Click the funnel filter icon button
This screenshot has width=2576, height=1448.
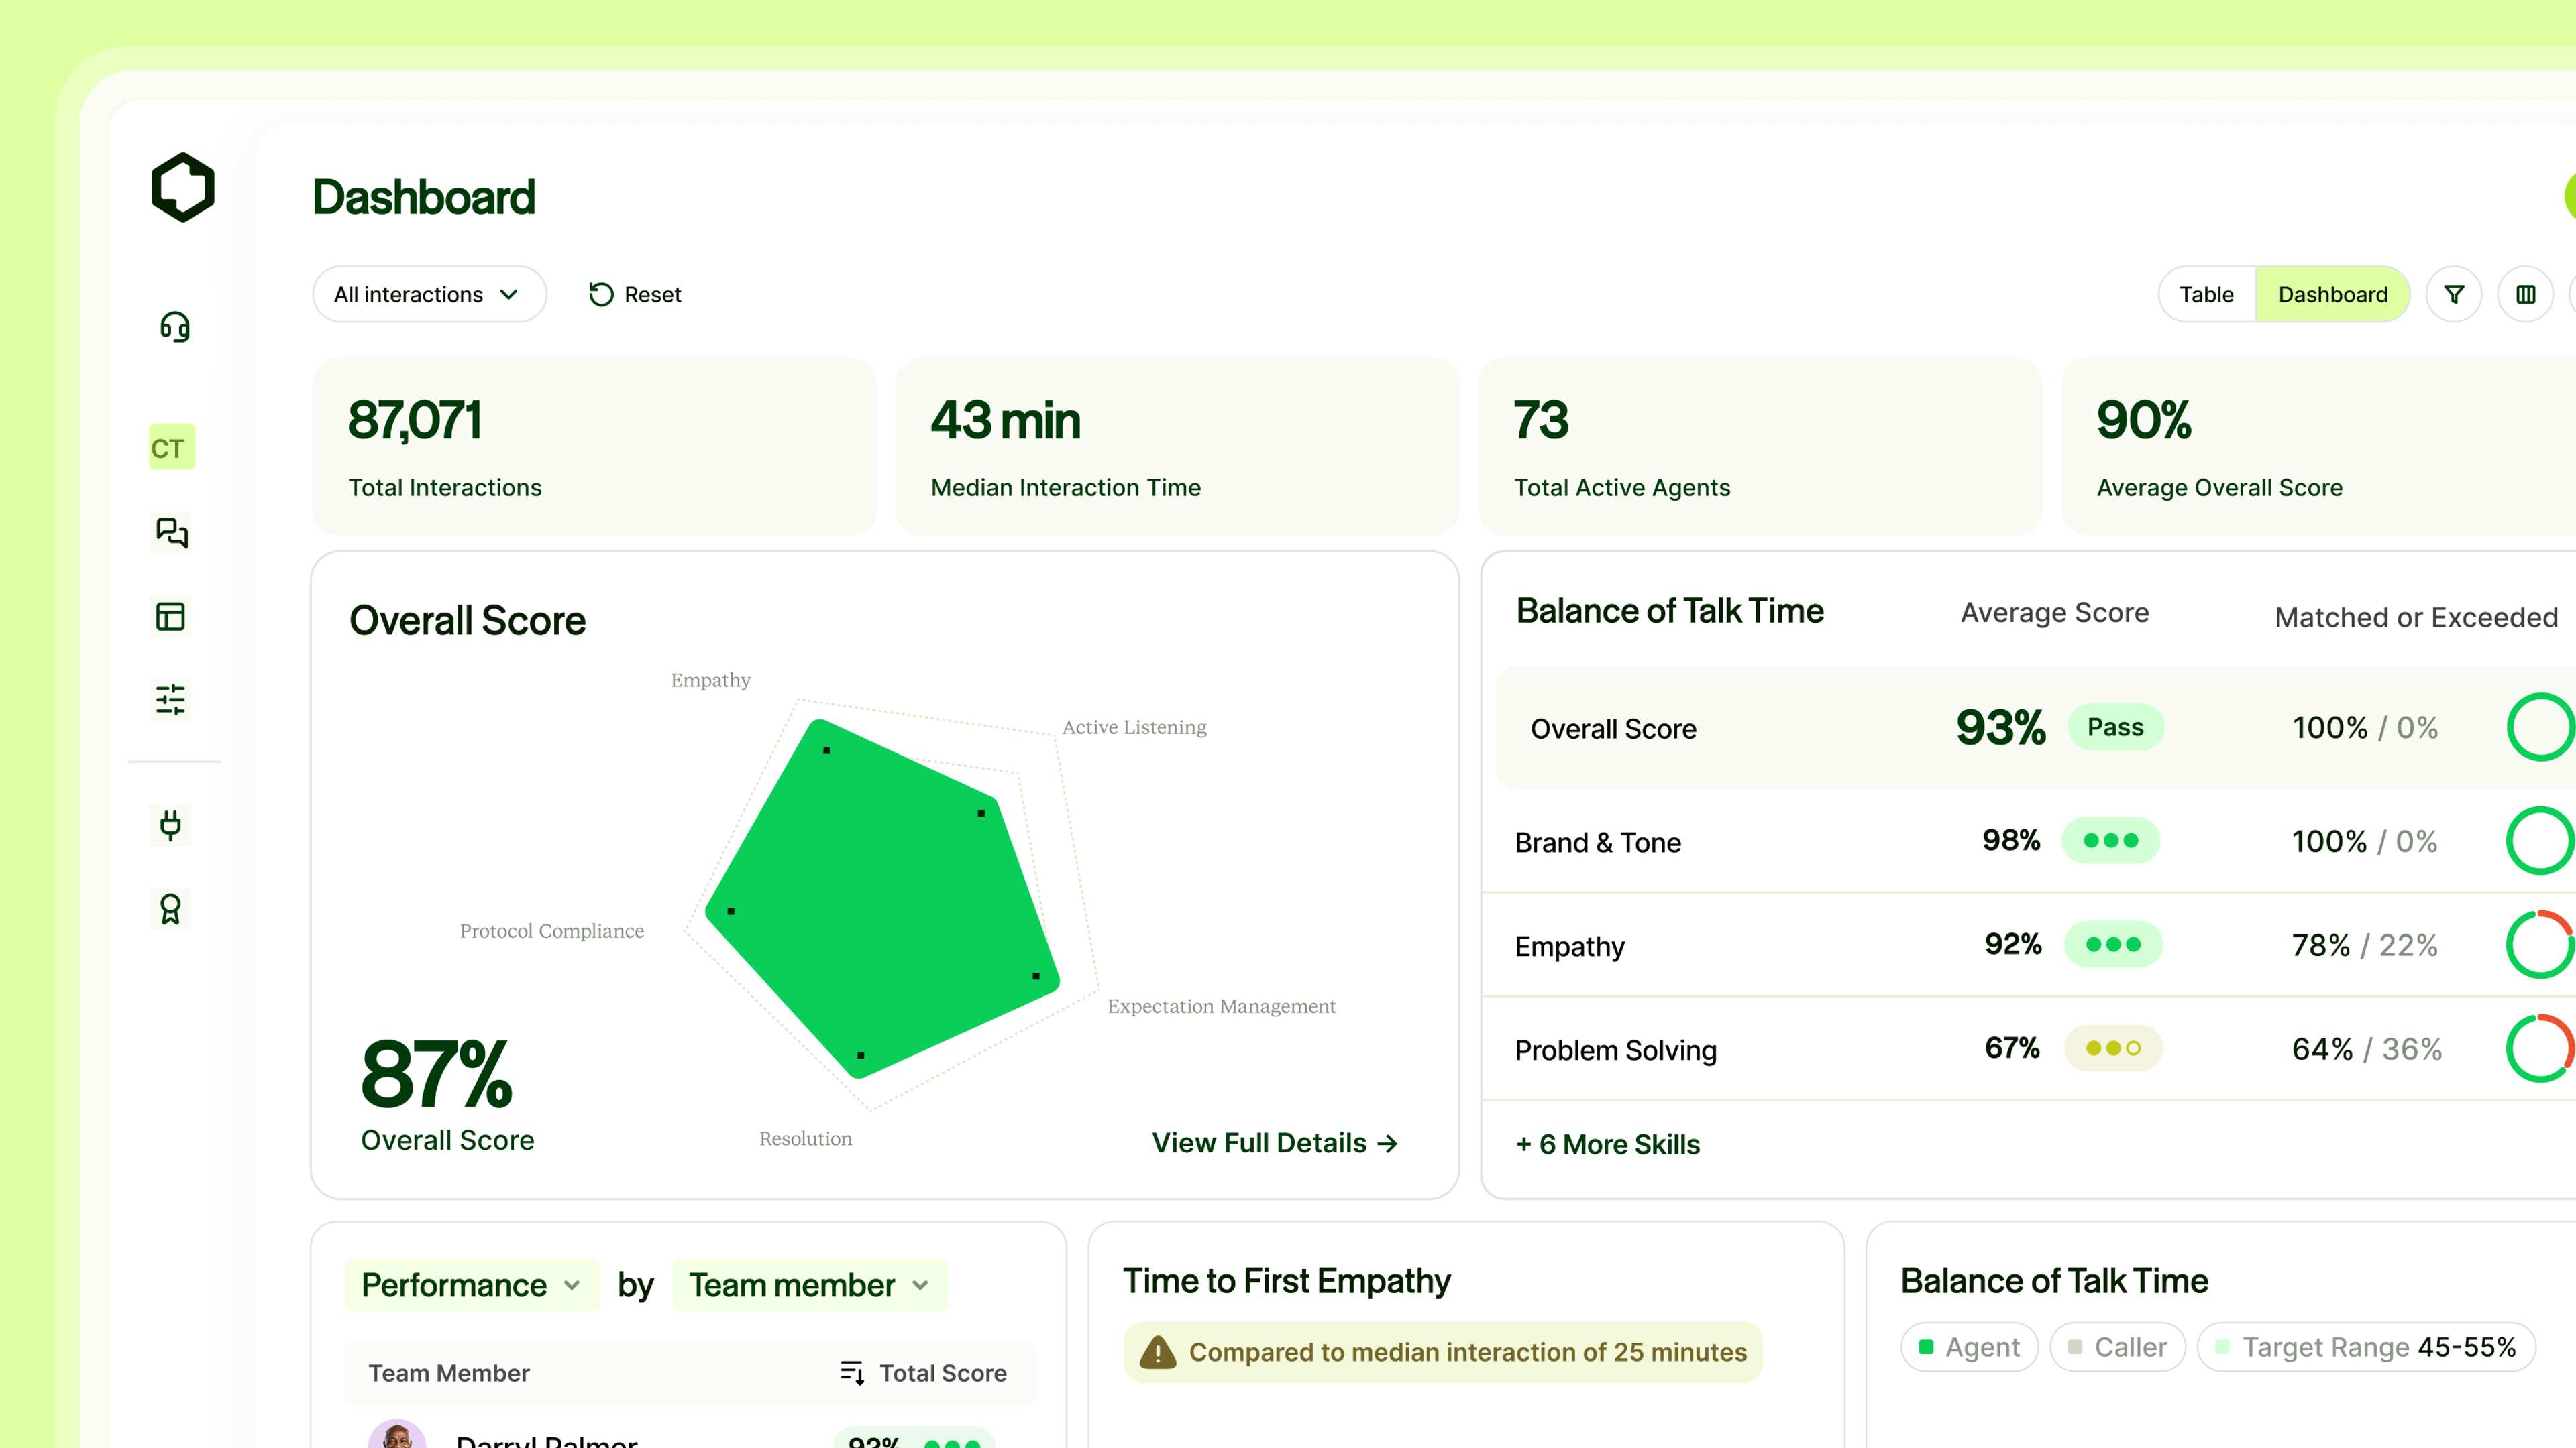click(2453, 295)
